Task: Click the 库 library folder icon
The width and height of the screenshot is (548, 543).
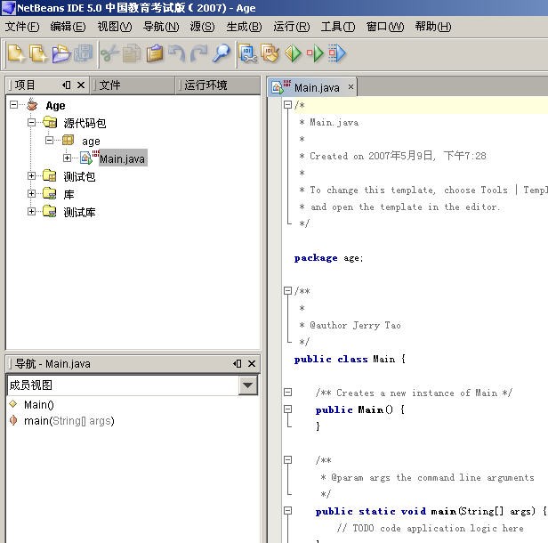Action: pyautogui.click(x=50, y=193)
